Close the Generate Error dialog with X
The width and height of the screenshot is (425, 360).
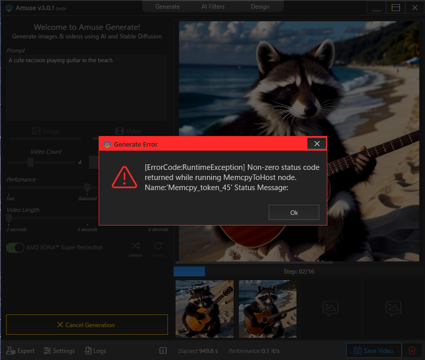(317, 144)
